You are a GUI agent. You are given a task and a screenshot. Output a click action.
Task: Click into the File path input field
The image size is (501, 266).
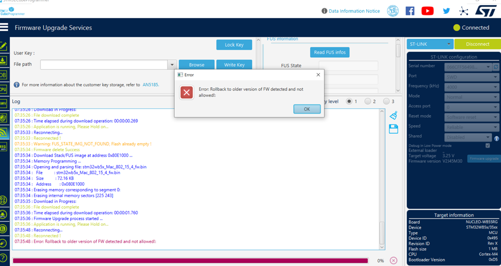click(104, 65)
